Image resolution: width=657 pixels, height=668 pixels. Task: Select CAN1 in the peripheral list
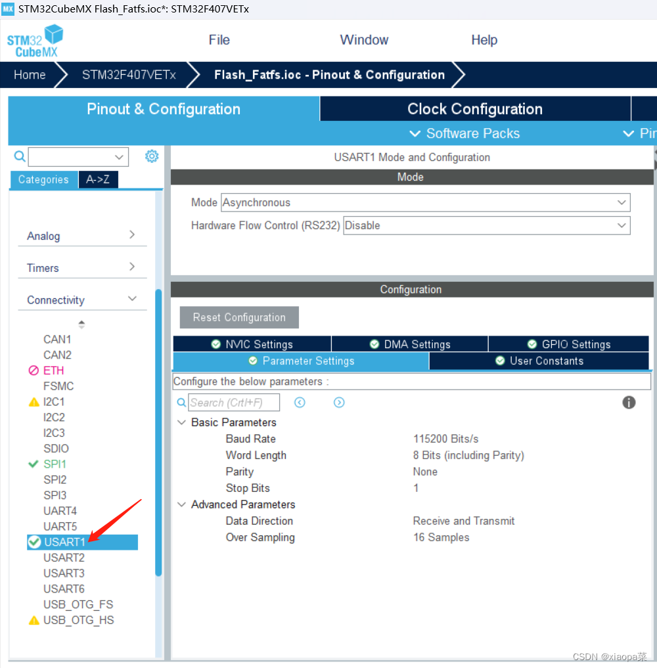[x=57, y=339]
